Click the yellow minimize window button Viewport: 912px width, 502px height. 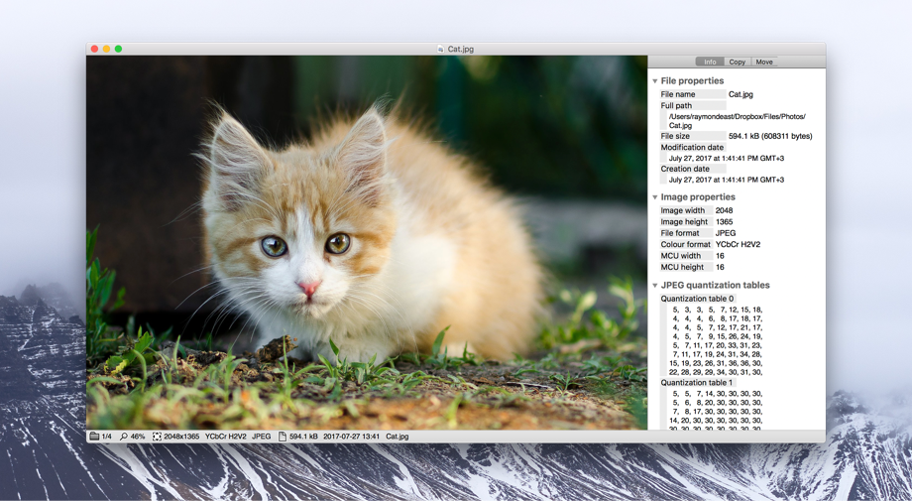click(x=106, y=49)
